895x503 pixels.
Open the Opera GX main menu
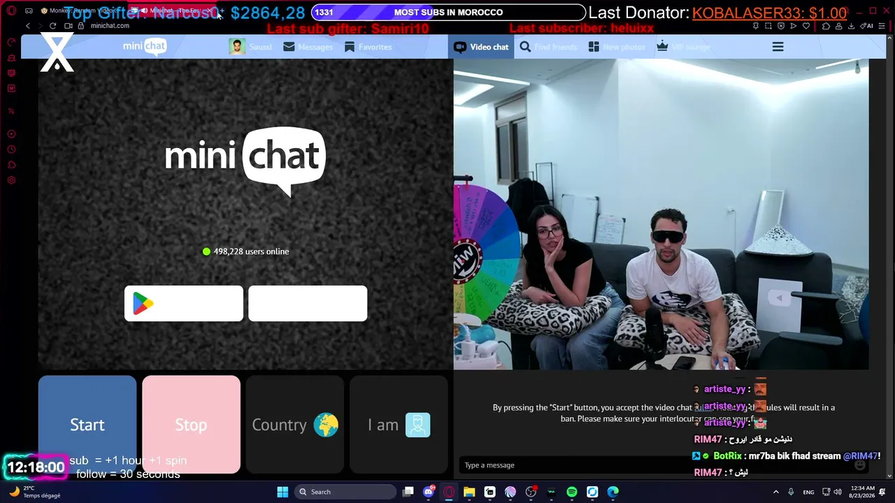click(x=11, y=11)
